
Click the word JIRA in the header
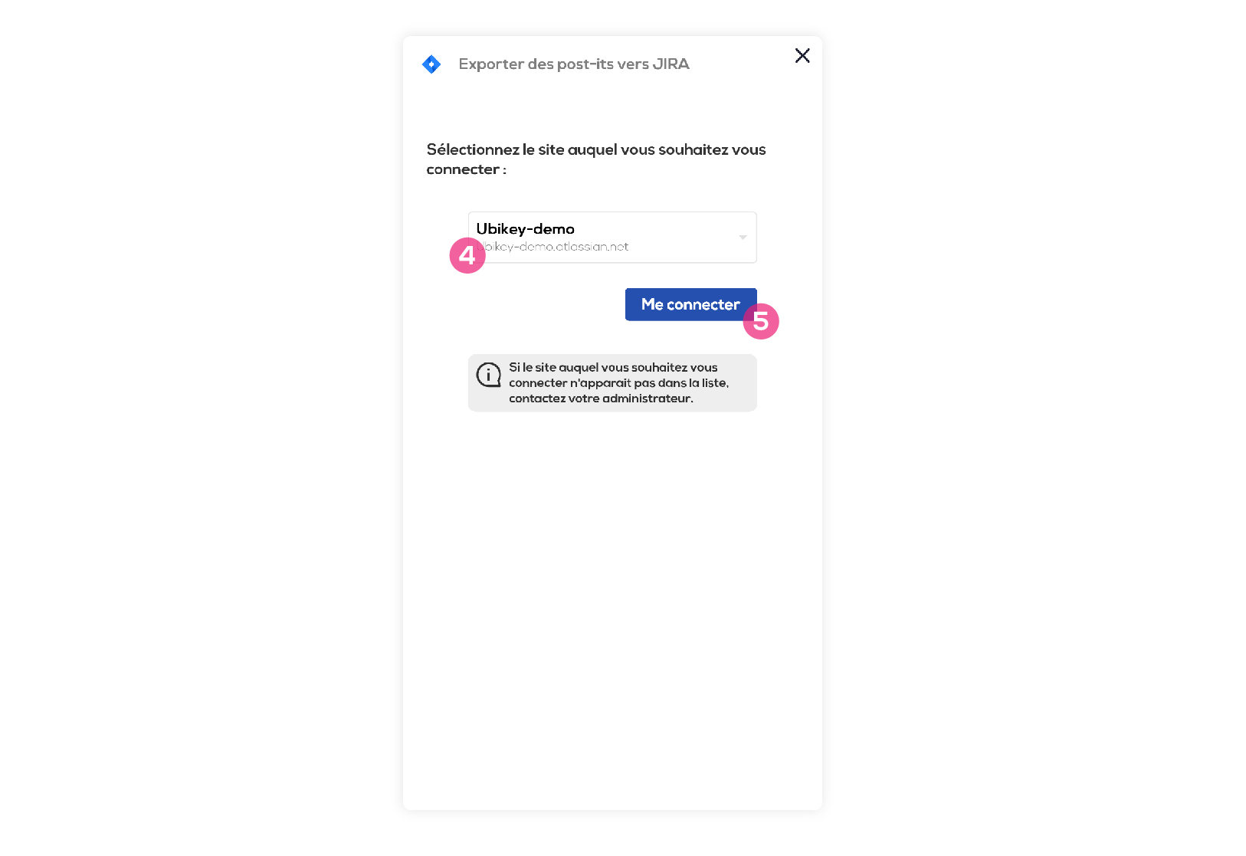pos(671,64)
